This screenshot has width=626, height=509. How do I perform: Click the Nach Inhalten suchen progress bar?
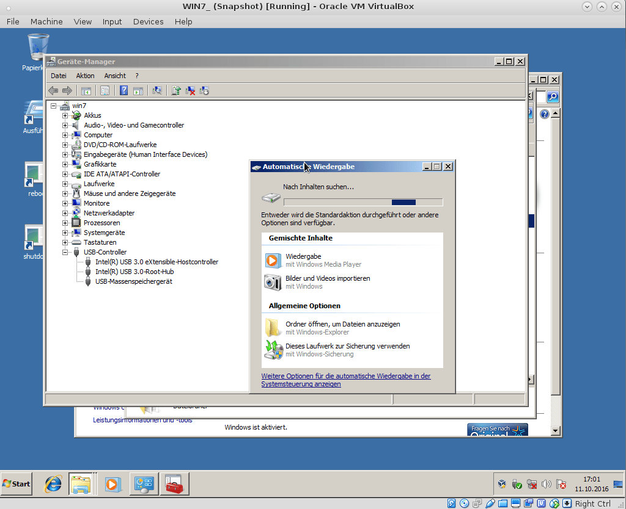pos(363,202)
